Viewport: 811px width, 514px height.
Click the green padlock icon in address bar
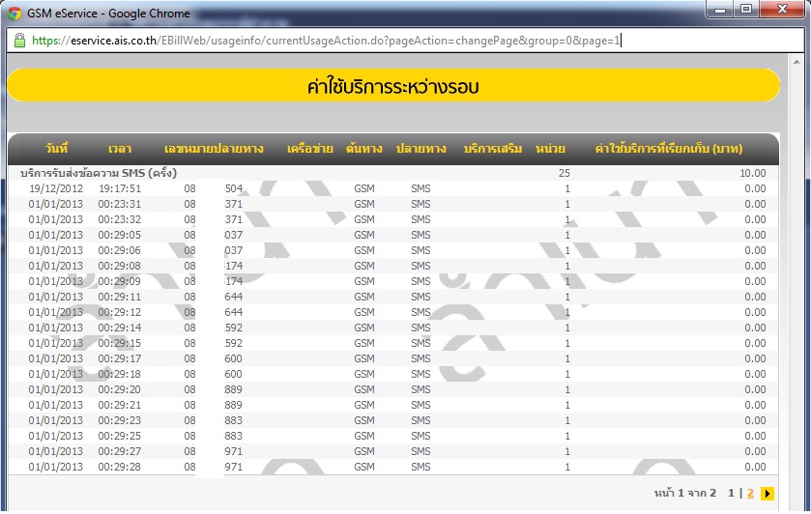click(x=19, y=41)
